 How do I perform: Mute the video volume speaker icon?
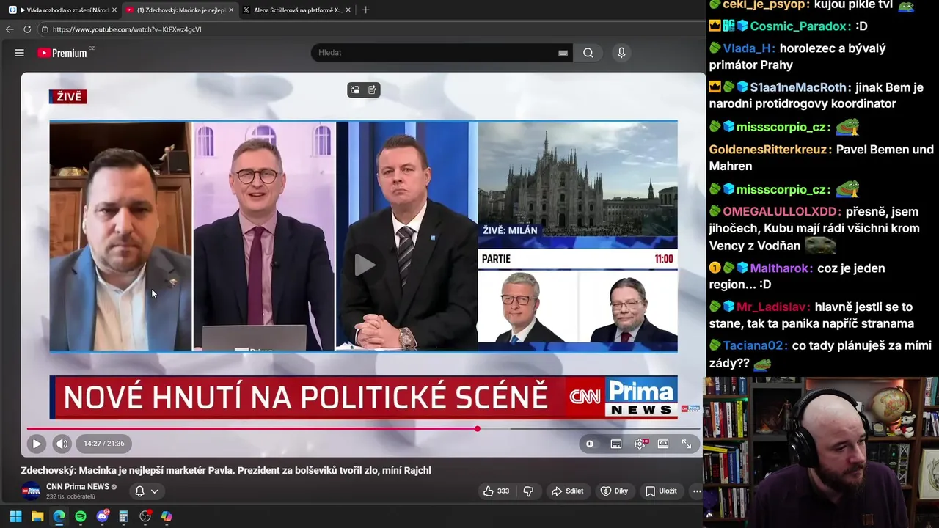click(x=62, y=444)
